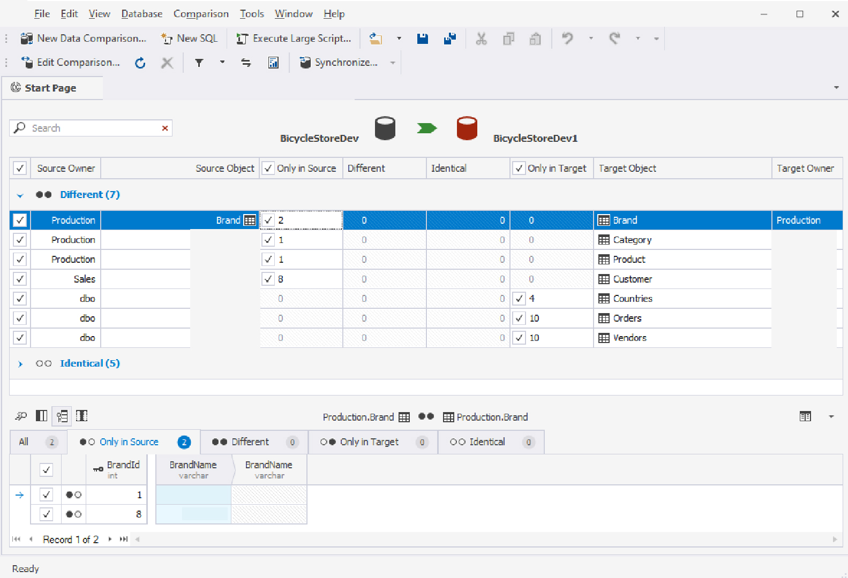
Task: Open the Undo history dropdown arrow
Action: pyautogui.click(x=591, y=39)
